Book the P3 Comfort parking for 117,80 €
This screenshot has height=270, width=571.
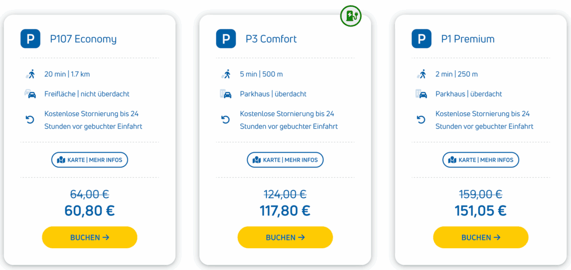(285, 237)
